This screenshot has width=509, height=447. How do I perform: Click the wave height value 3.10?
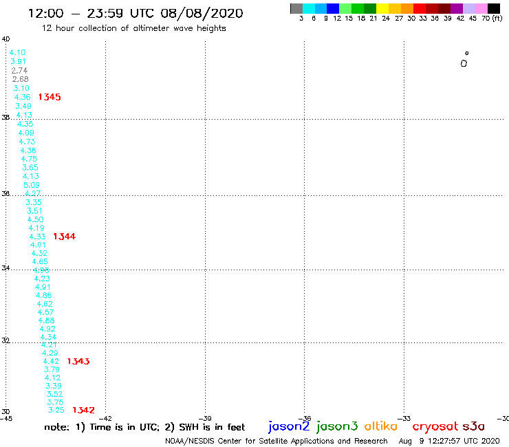tap(21, 88)
